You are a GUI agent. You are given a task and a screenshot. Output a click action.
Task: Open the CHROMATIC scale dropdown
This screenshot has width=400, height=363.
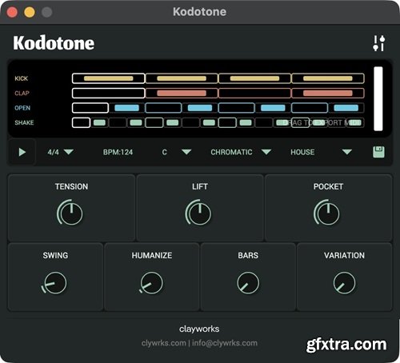pyautogui.click(x=241, y=152)
